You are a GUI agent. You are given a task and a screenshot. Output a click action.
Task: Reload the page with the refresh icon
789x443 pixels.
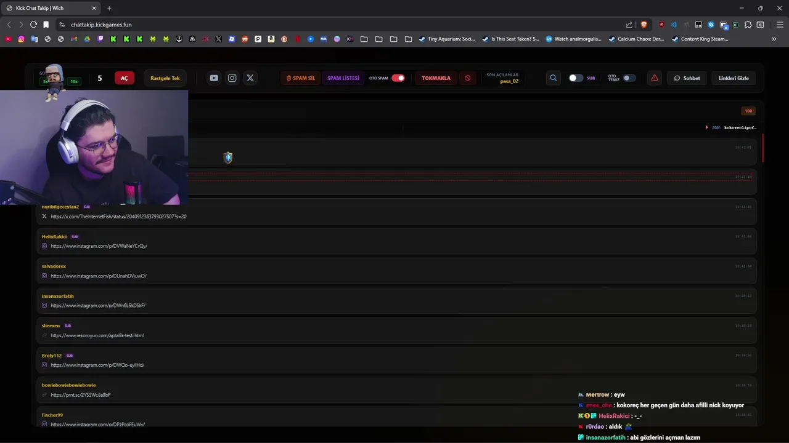(33, 25)
